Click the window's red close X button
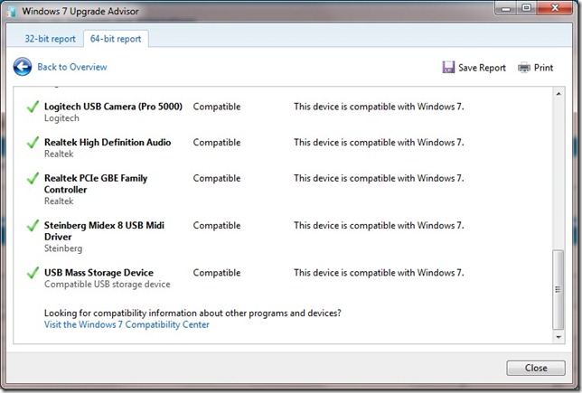Image resolution: width=582 pixels, height=393 pixels. [552, 10]
